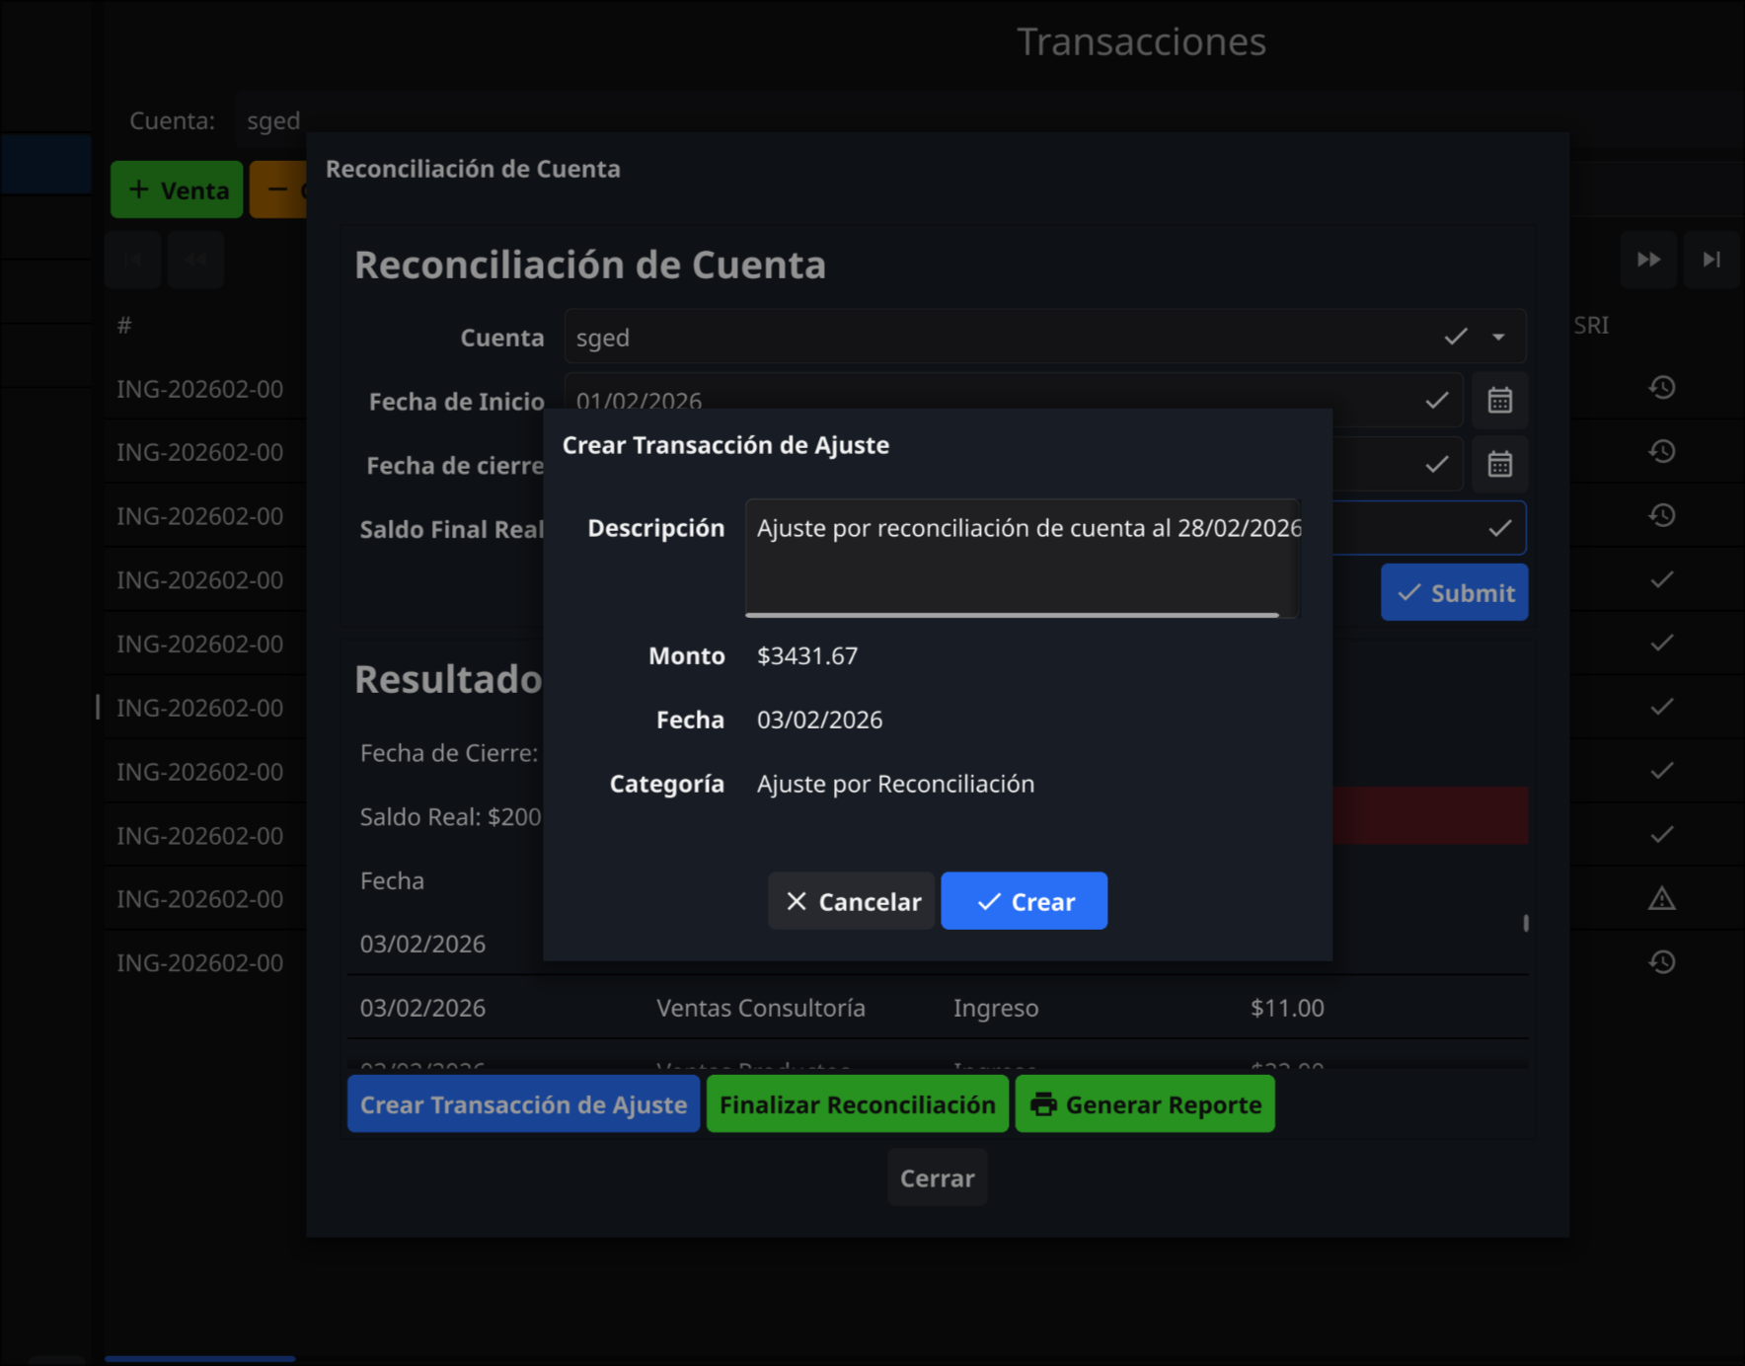This screenshot has width=1745, height=1366.
Task: Generate report with the printer button
Action: pyautogui.click(x=1145, y=1104)
